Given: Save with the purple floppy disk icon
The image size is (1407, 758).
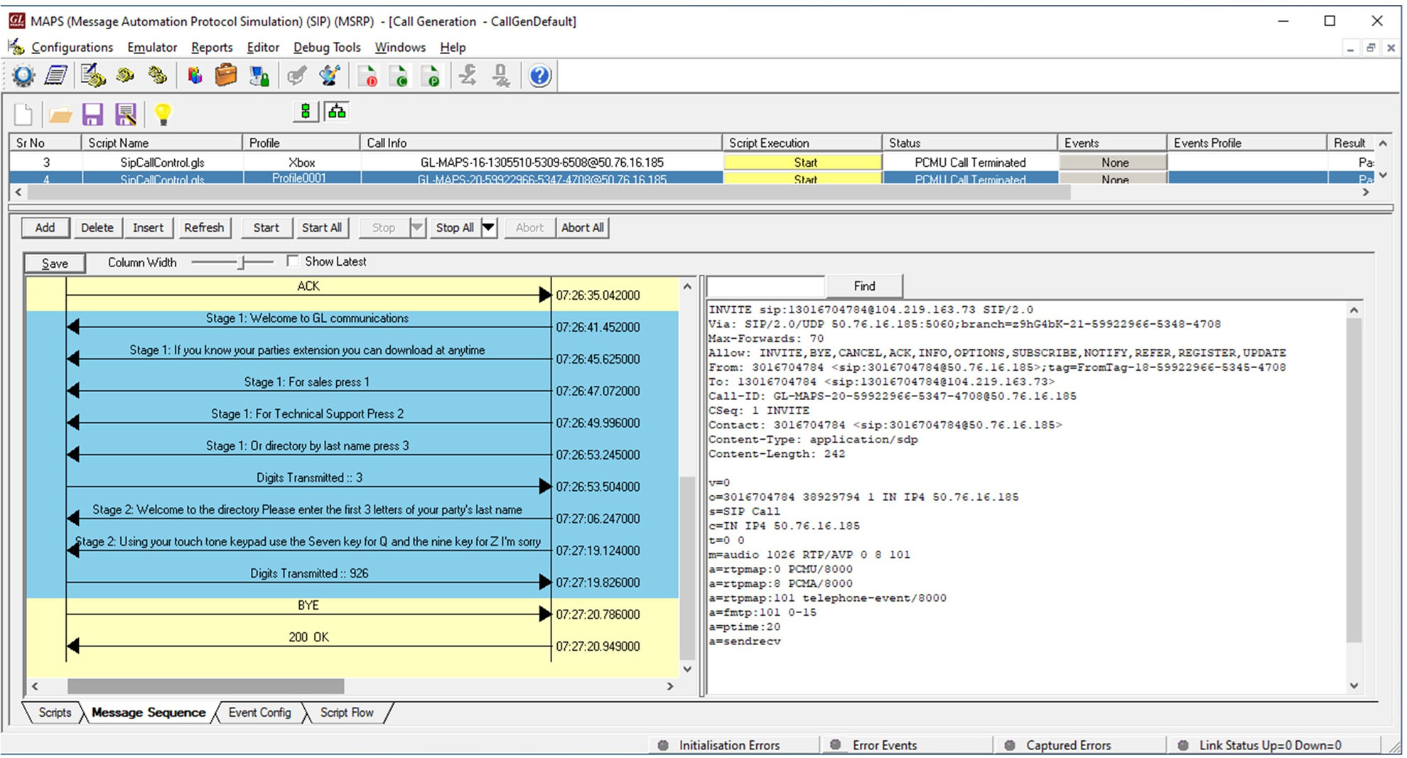Looking at the screenshot, I should click(x=92, y=114).
